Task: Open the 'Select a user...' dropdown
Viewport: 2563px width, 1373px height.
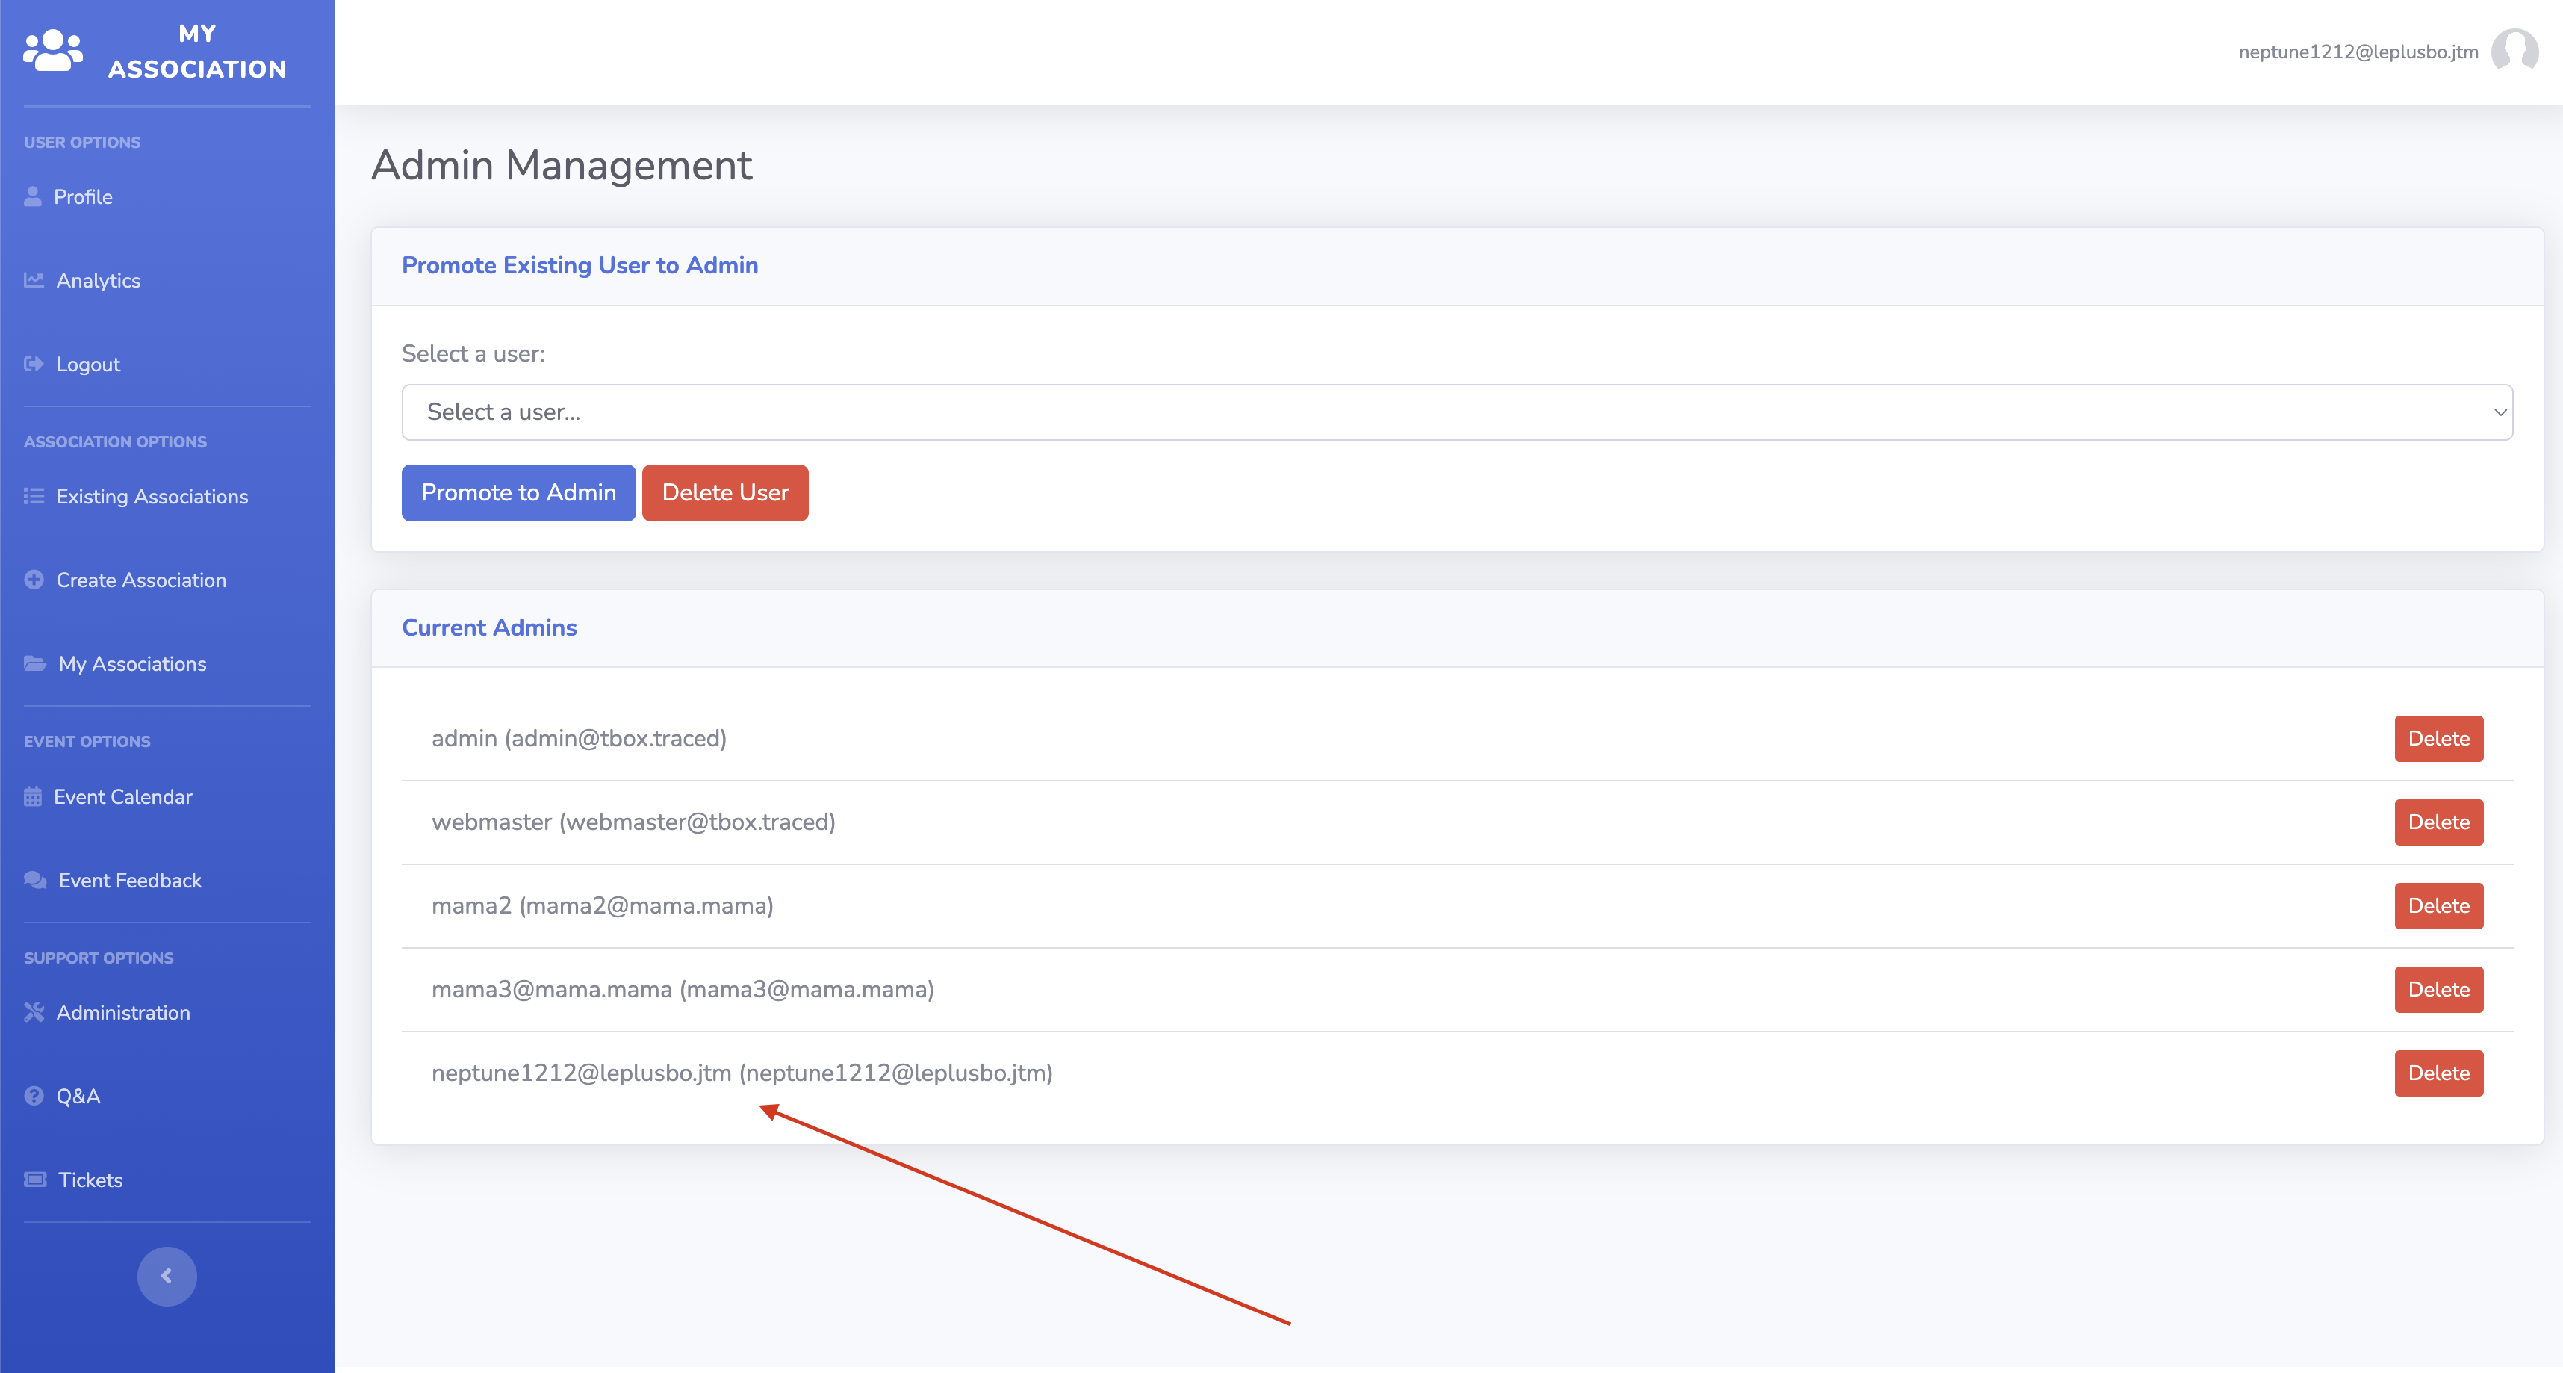Action: click(x=1456, y=412)
